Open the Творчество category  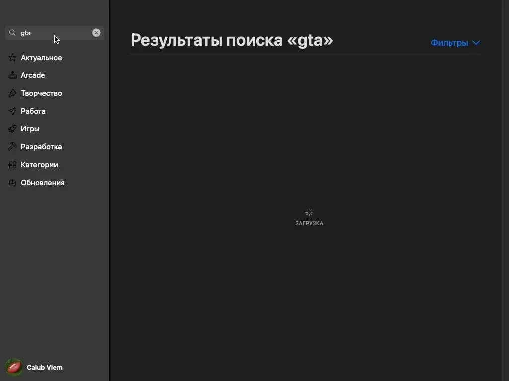tap(41, 93)
